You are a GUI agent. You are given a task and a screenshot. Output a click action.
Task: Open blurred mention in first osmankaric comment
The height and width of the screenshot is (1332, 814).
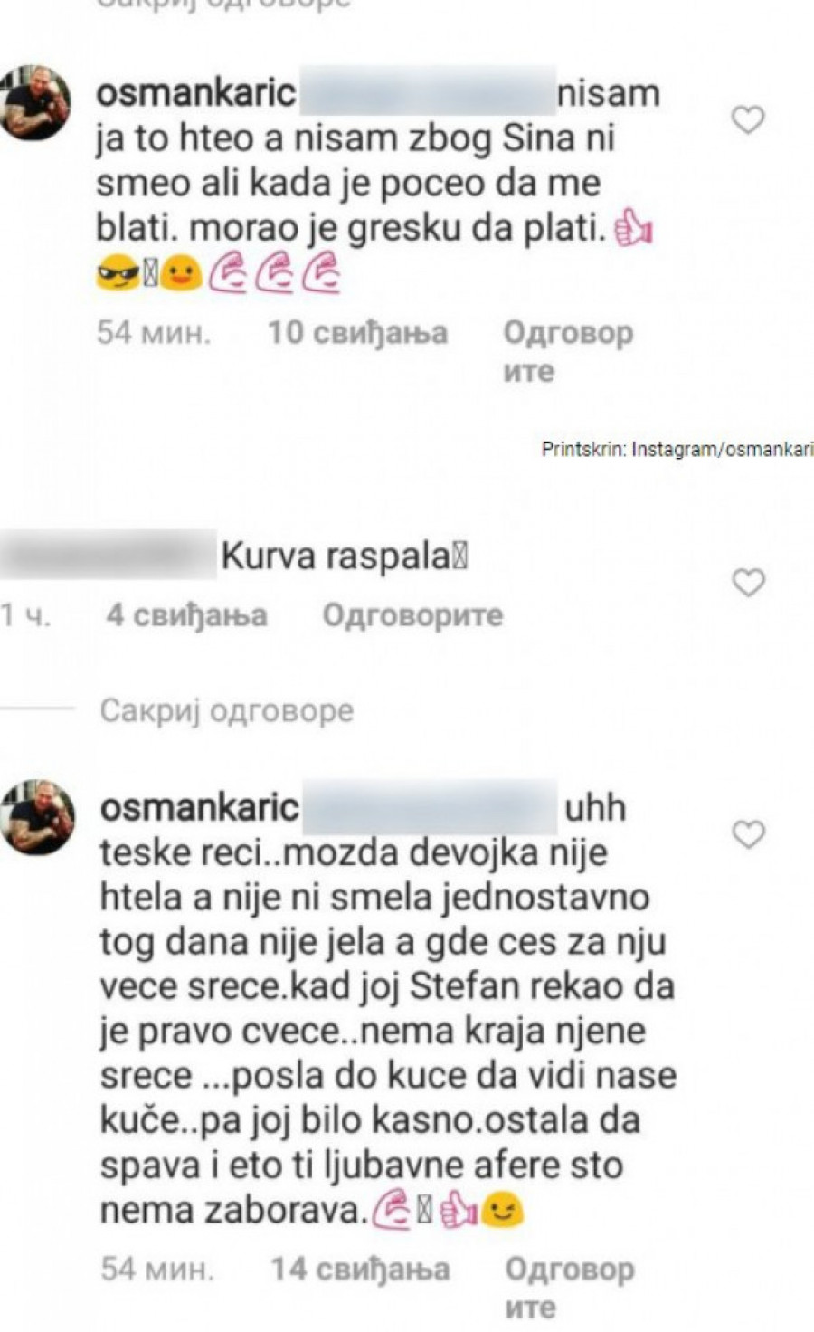(x=427, y=92)
